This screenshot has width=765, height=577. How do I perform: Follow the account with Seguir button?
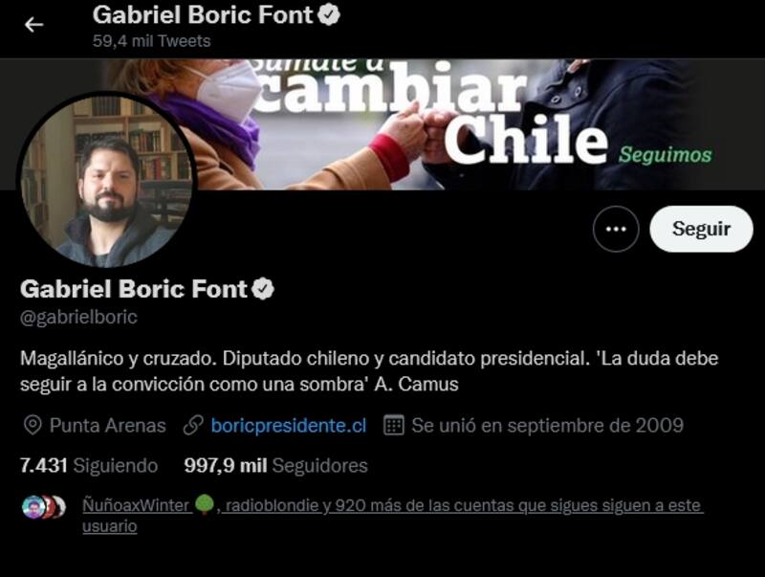coord(701,229)
